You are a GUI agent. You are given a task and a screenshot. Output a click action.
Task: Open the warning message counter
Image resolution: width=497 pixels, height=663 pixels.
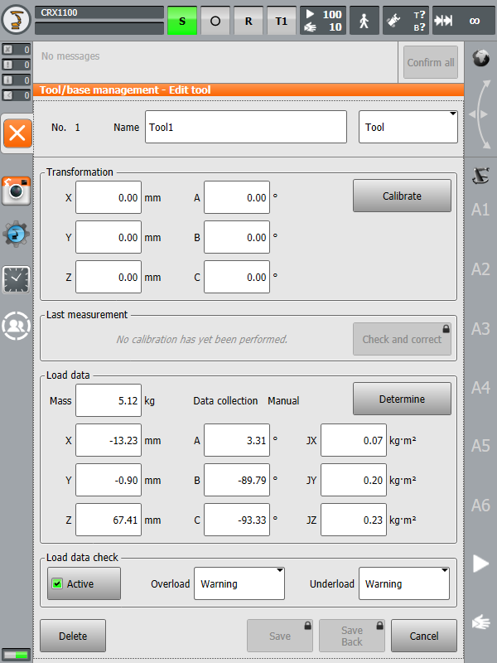click(17, 65)
